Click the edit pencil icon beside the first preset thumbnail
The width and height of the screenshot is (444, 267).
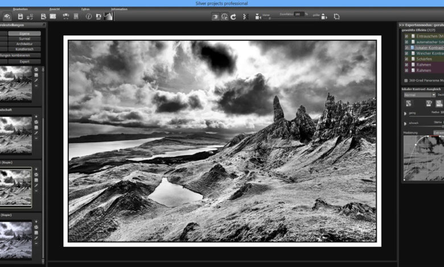coord(36,80)
